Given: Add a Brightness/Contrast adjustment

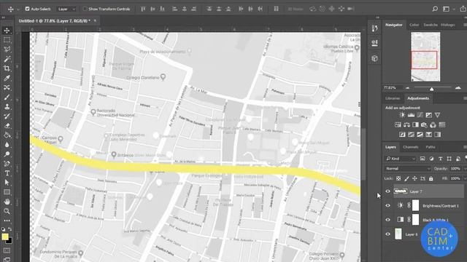Looking at the screenshot, I should tap(402, 115).
